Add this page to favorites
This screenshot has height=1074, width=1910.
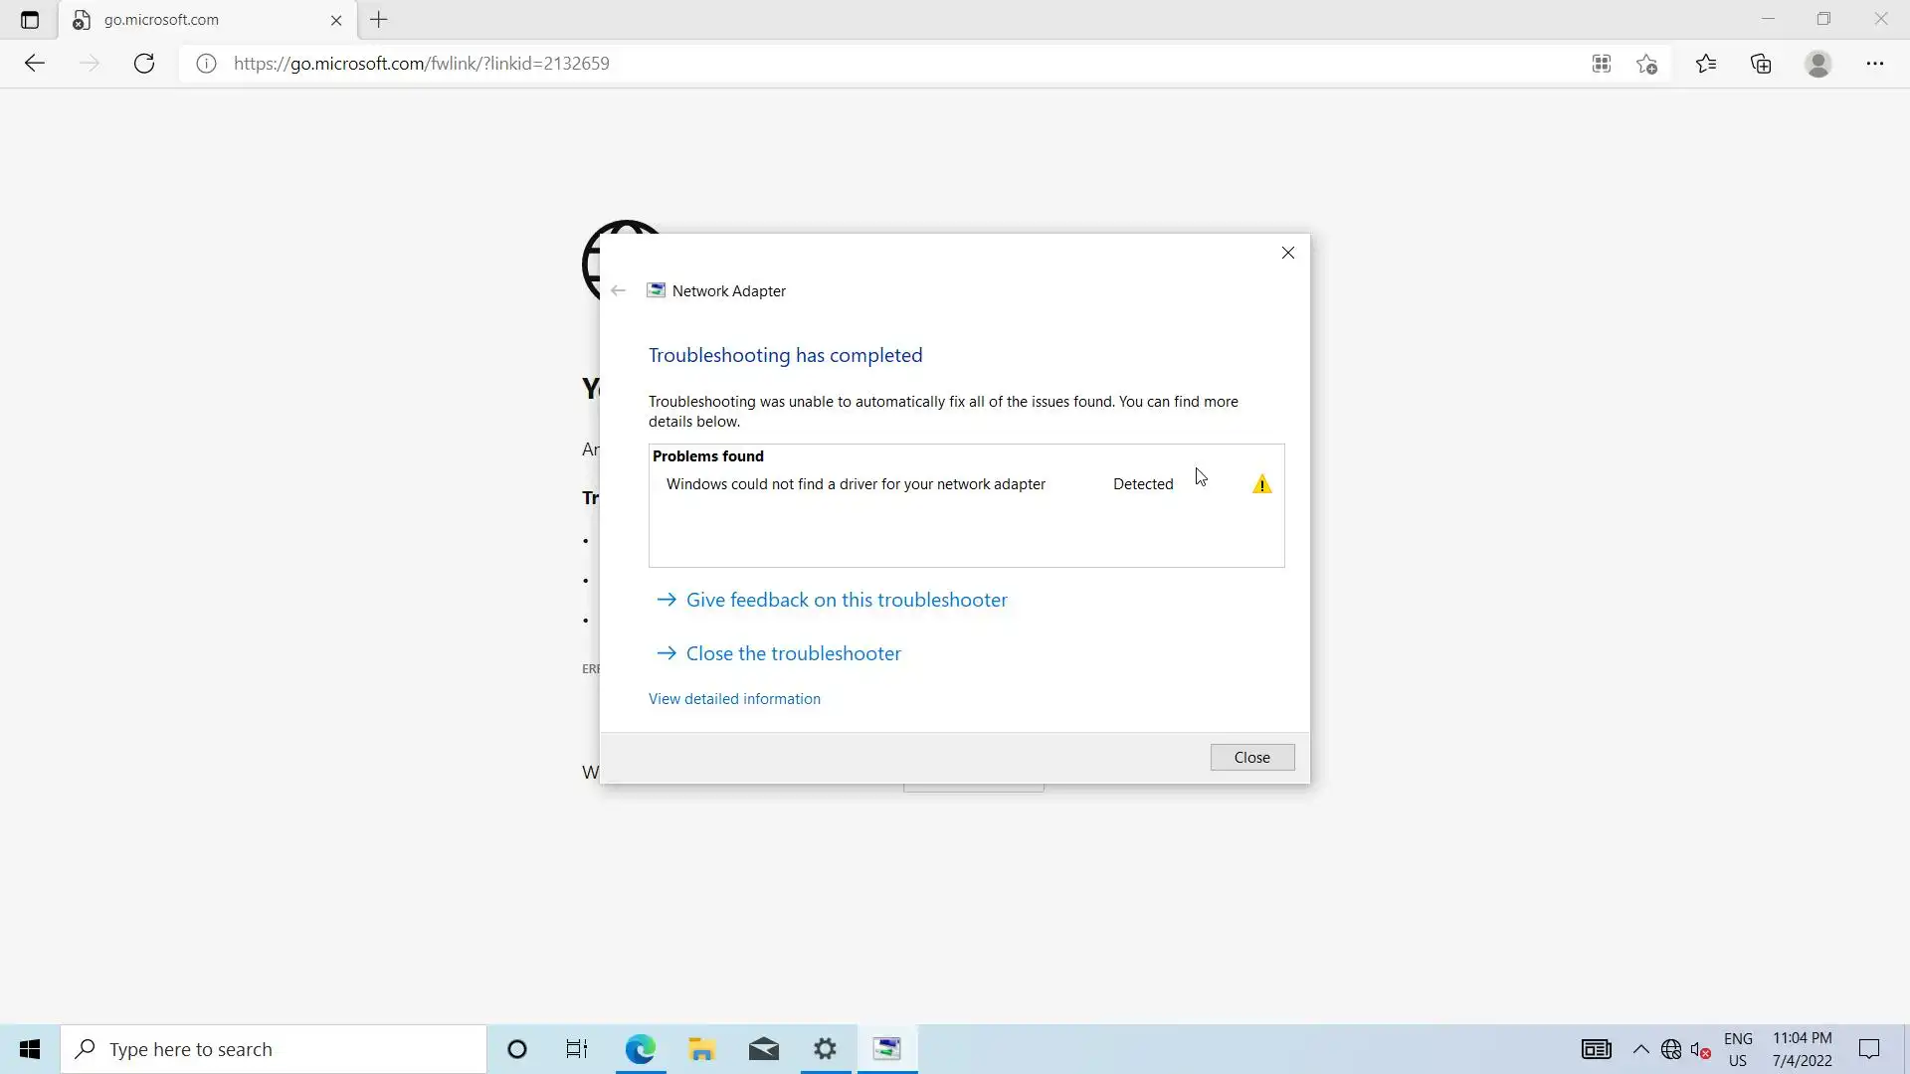pyautogui.click(x=1646, y=64)
